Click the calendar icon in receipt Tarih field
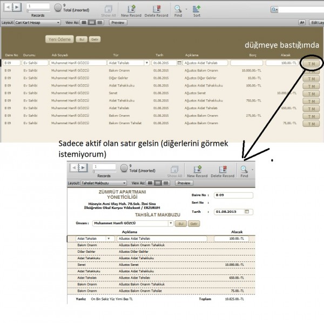Image resolution: width=324 pixels, height=323 pixels. click(x=247, y=211)
